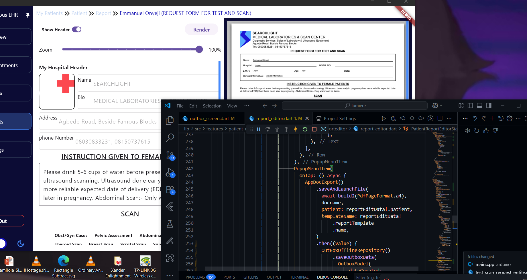Click the Render button
Image resolution: width=527 pixels, height=280 pixels.
(201, 30)
